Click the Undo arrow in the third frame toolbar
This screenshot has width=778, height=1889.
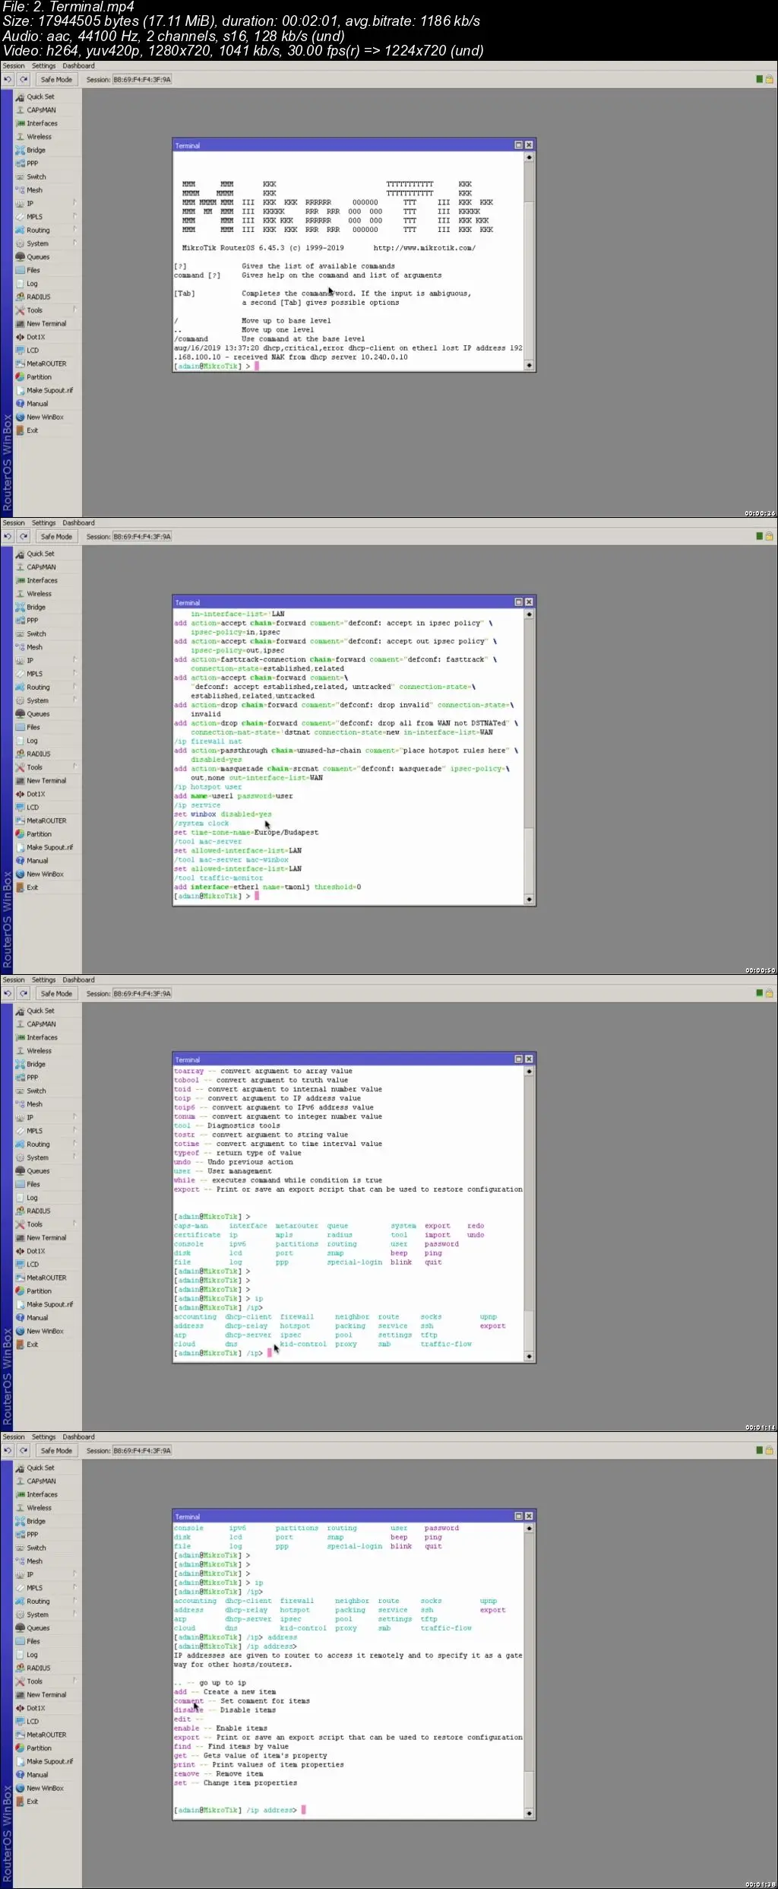[8, 993]
